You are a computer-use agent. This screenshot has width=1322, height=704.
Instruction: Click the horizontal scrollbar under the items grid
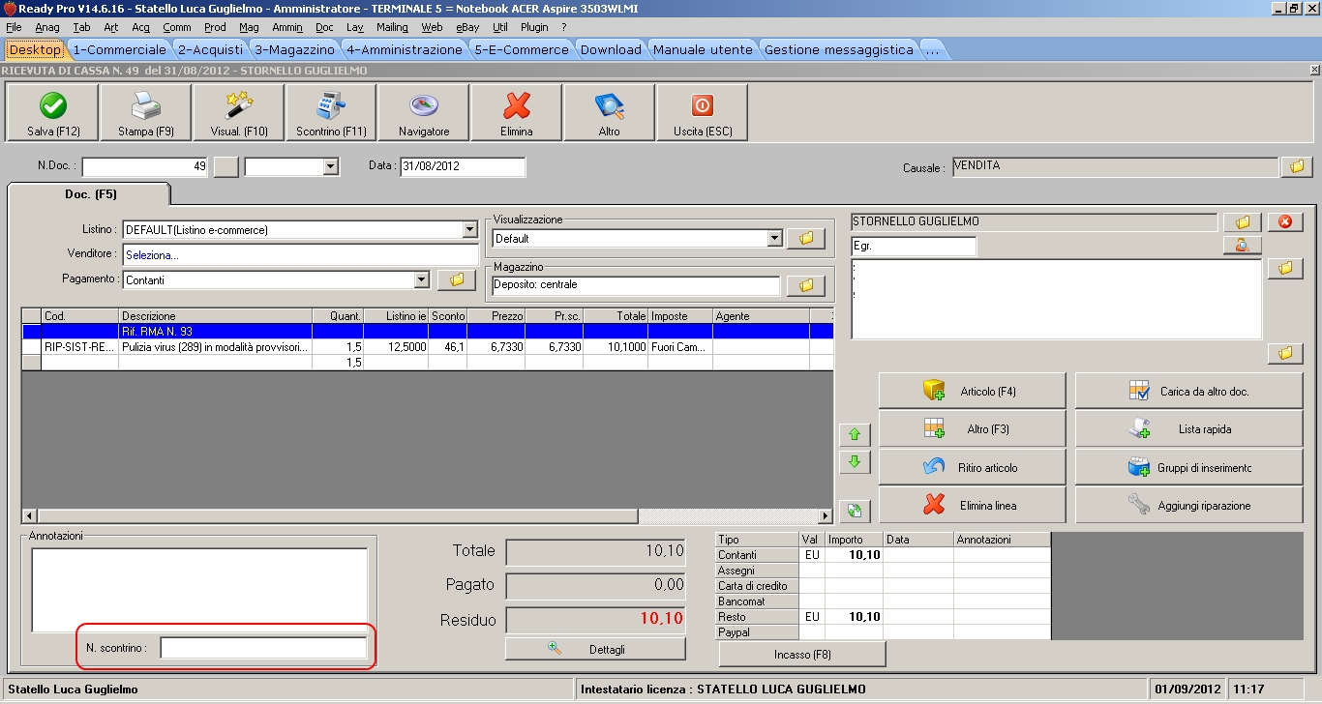click(339, 516)
